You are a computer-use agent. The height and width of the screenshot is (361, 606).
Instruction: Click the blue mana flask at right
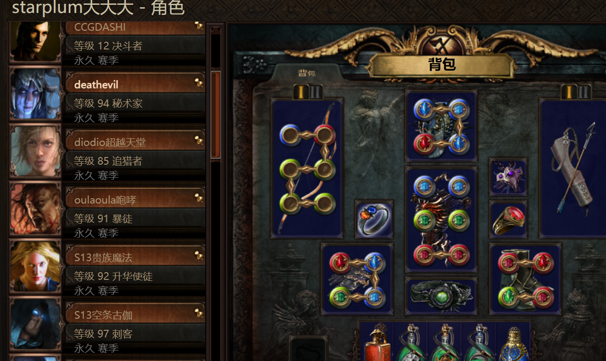point(513,343)
